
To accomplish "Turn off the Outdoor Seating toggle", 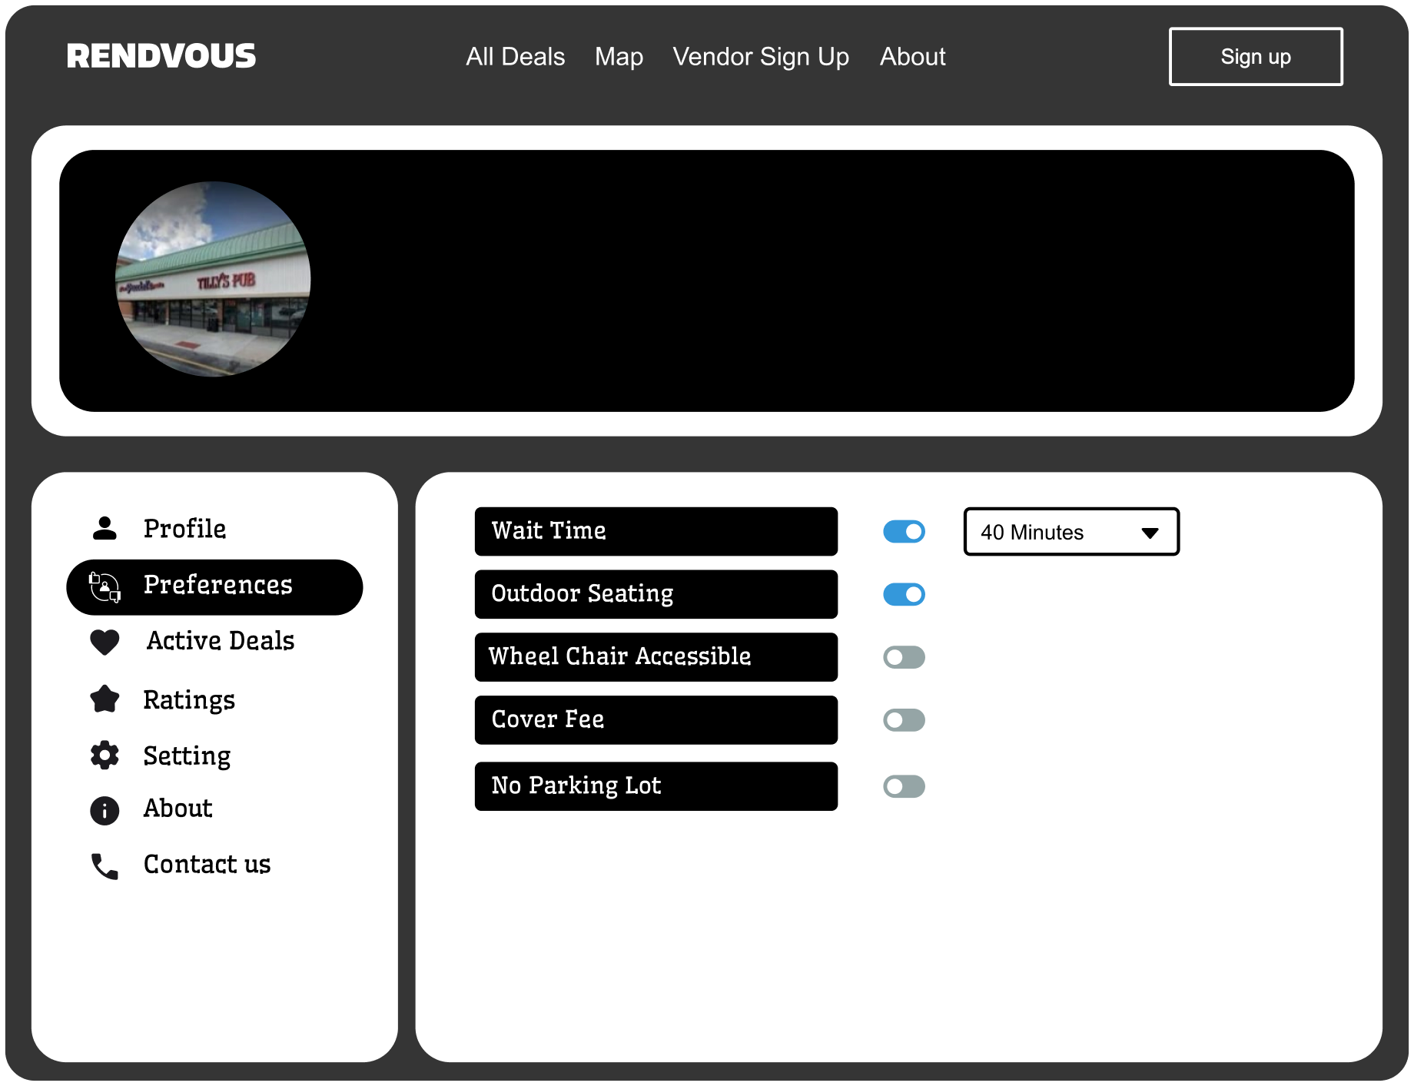I will (x=904, y=595).
